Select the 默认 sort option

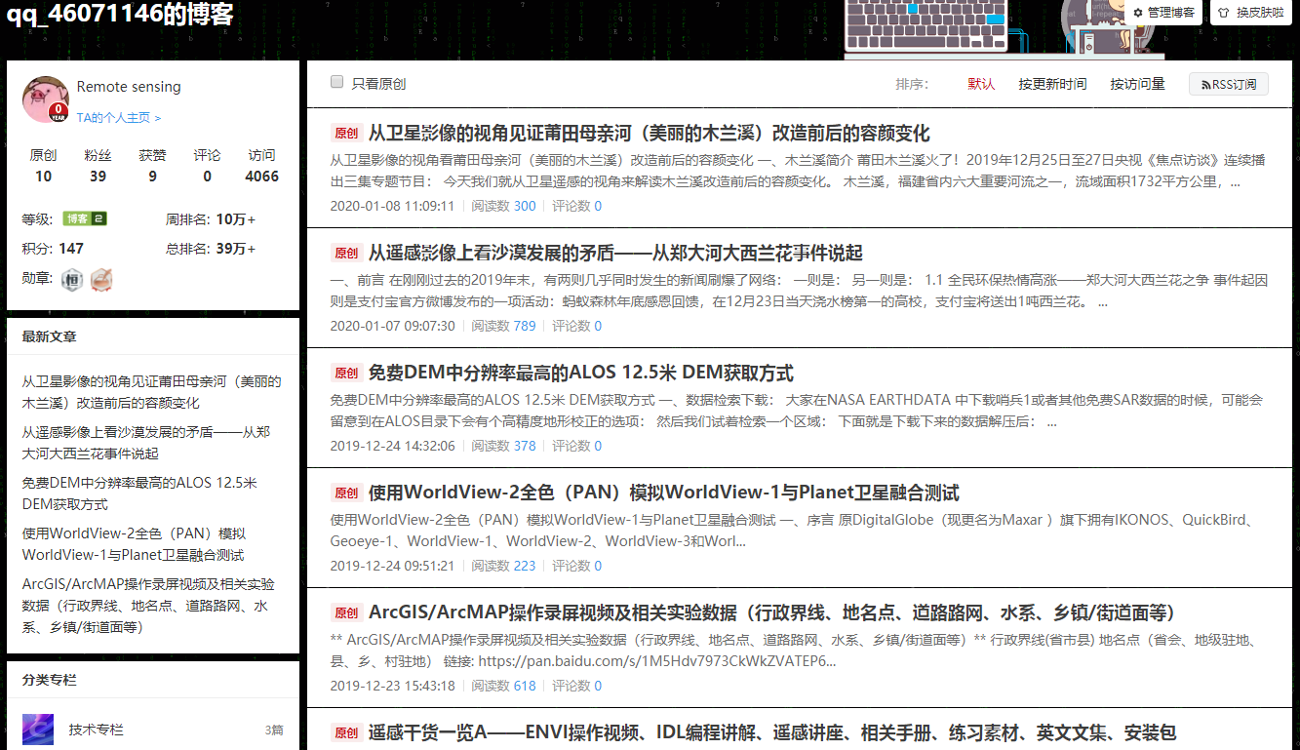(x=981, y=84)
